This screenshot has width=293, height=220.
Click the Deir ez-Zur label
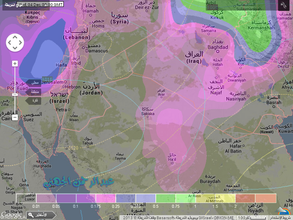click(x=147, y=7)
